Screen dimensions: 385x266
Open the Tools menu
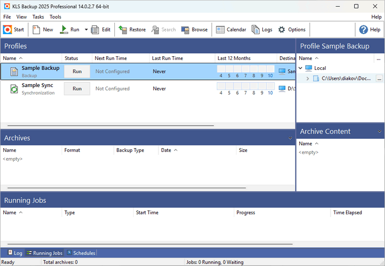point(55,17)
